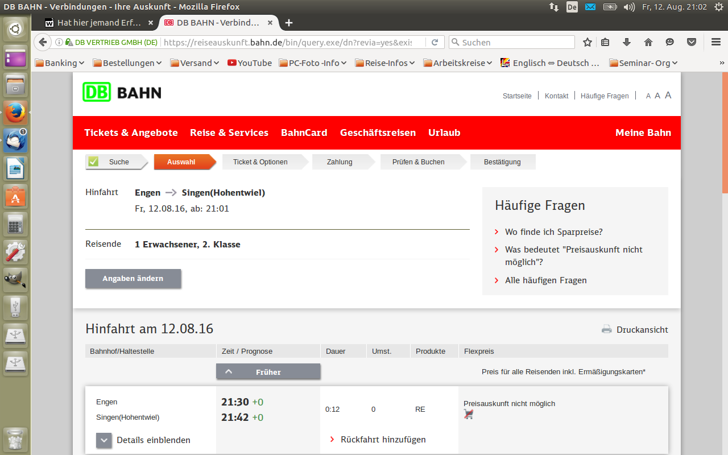
Task: Close the DB BAHN tab
Action: (x=270, y=23)
